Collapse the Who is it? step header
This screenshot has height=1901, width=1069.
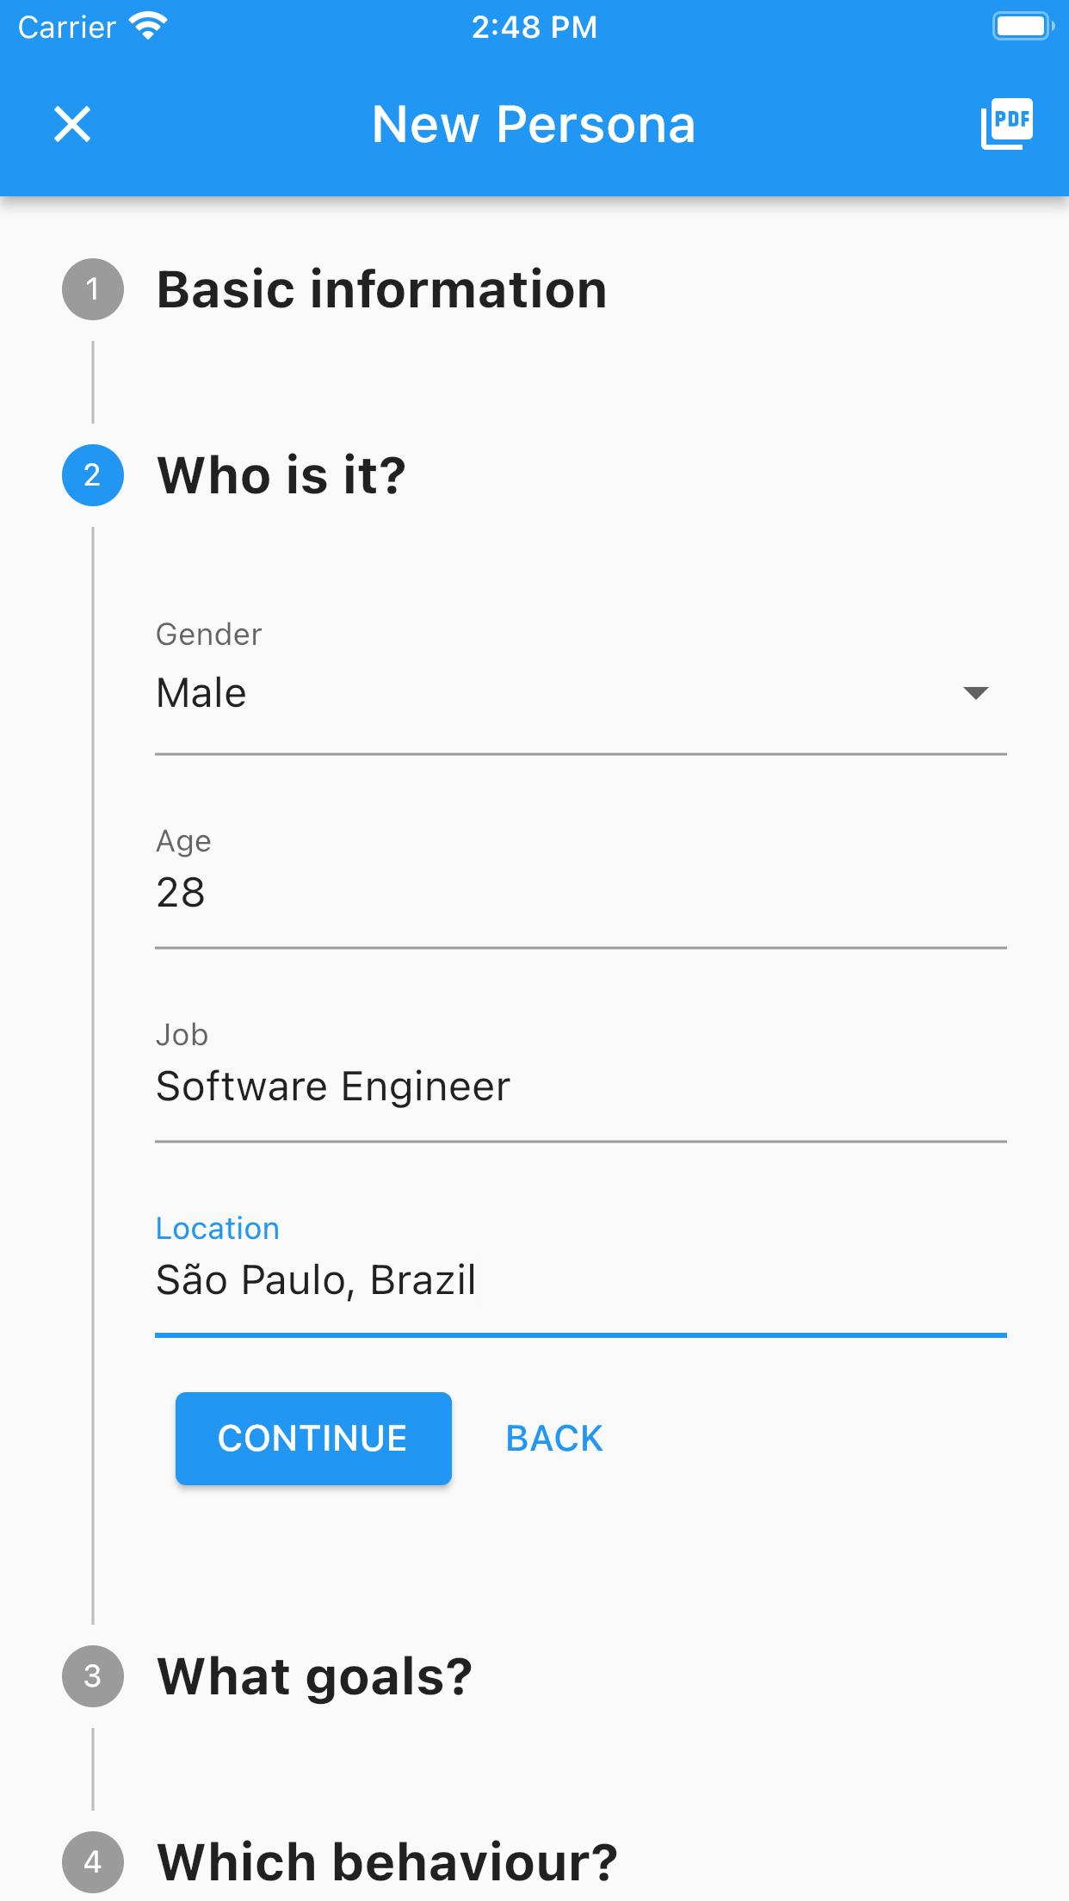(x=281, y=475)
